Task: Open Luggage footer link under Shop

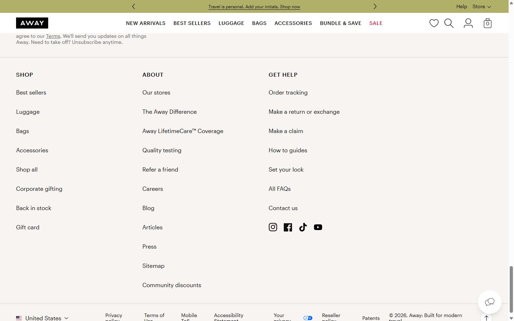Action: pyautogui.click(x=28, y=112)
